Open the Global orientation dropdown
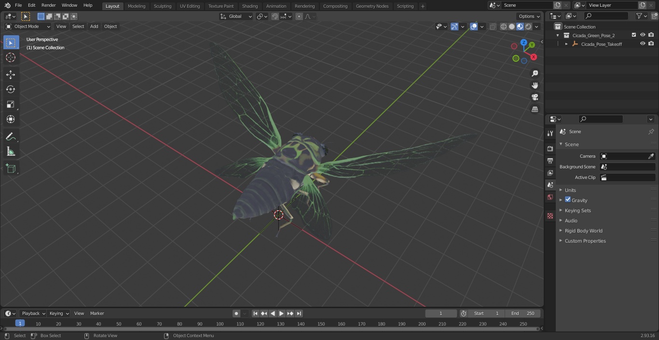659x340 pixels. [236, 16]
